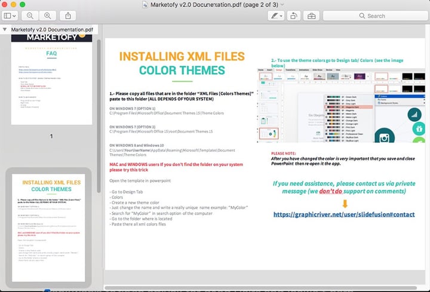This screenshot has width=430, height=292.
Task: Rotate the page with the rotate icon
Action: click(x=294, y=16)
